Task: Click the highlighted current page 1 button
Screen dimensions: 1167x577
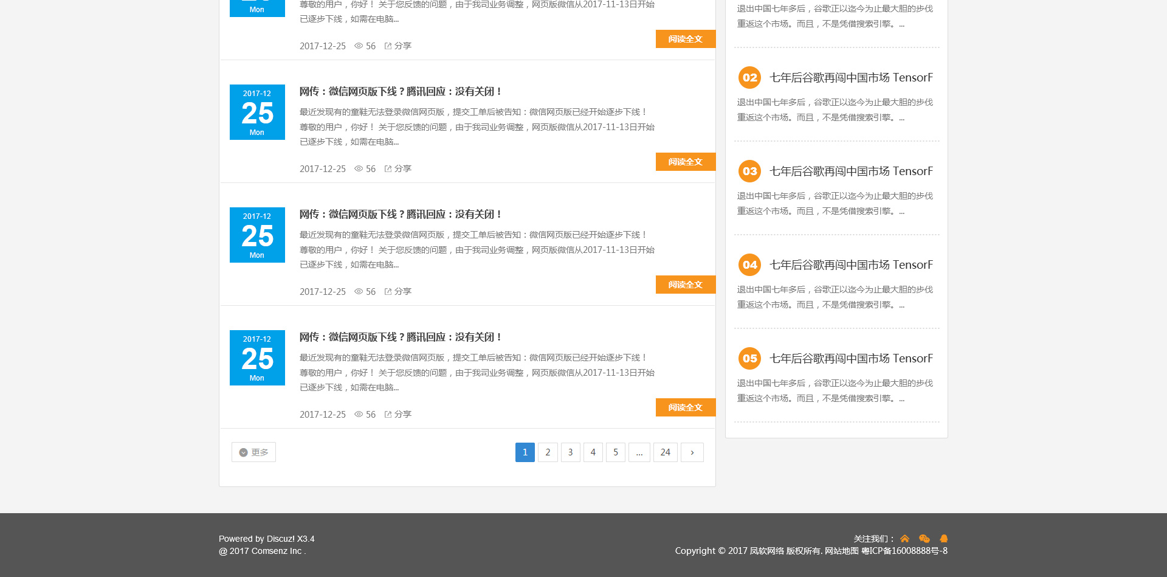Action: click(525, 452)
